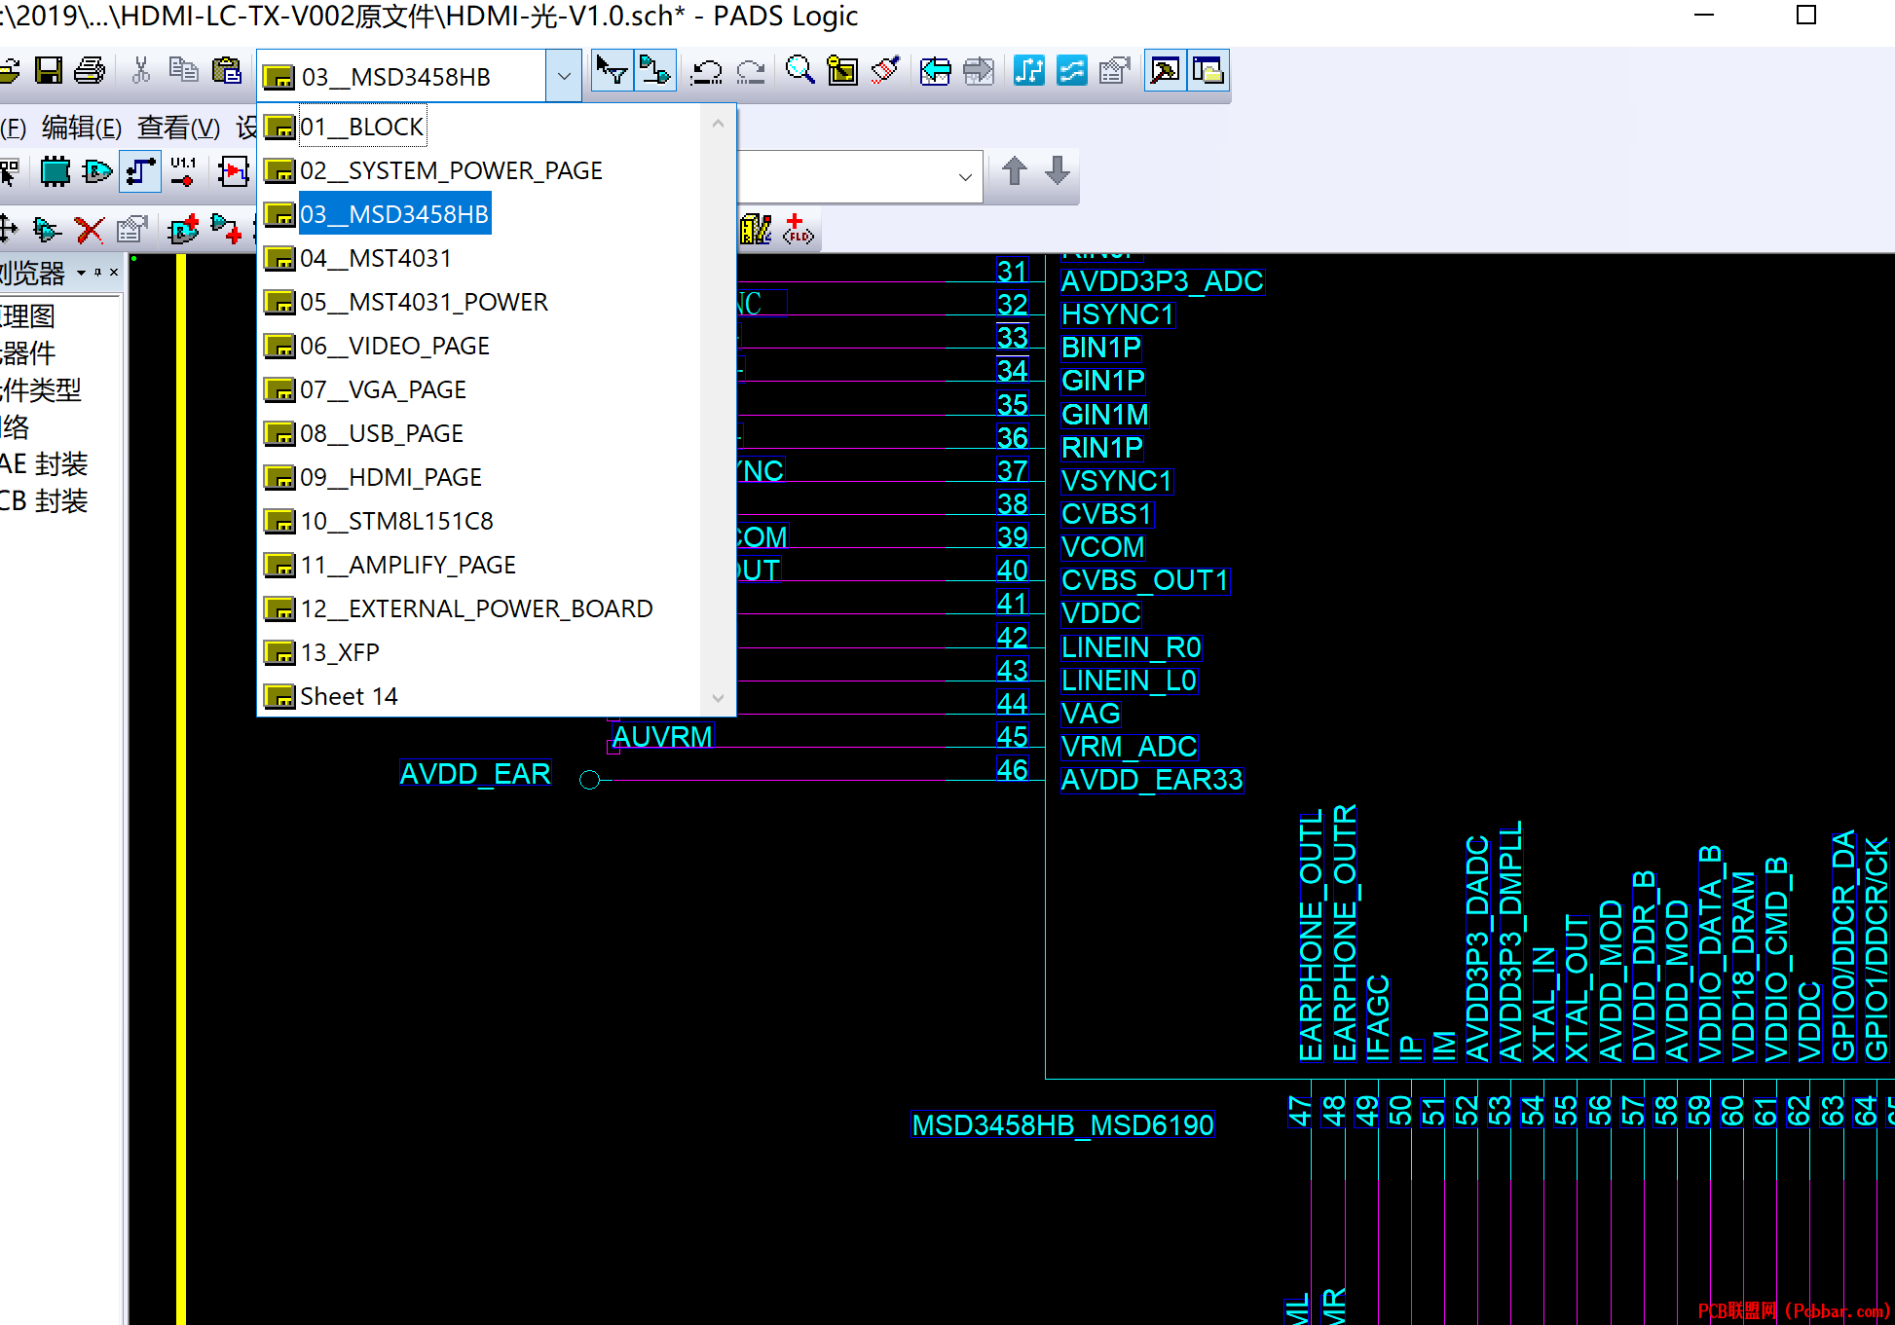Screen dimensions: 1895x1325
Task: Maximize the PADS Logic window
Action: tap(1806, 16)
